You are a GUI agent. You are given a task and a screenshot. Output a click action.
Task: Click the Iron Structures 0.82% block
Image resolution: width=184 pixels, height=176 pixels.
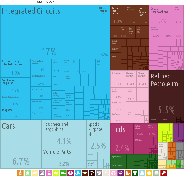(x=131, y=15)
